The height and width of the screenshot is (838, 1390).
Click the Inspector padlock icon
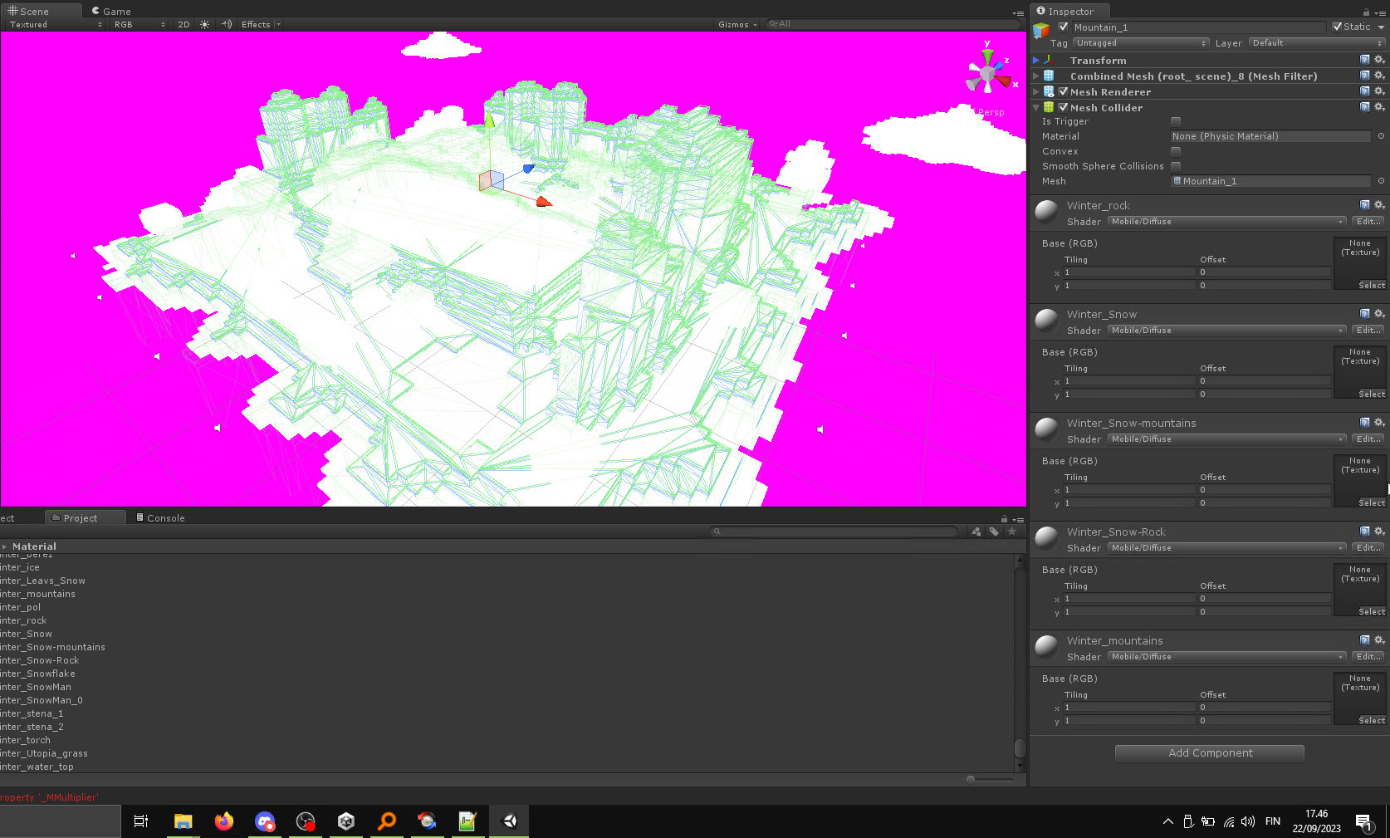(1368, 11)
